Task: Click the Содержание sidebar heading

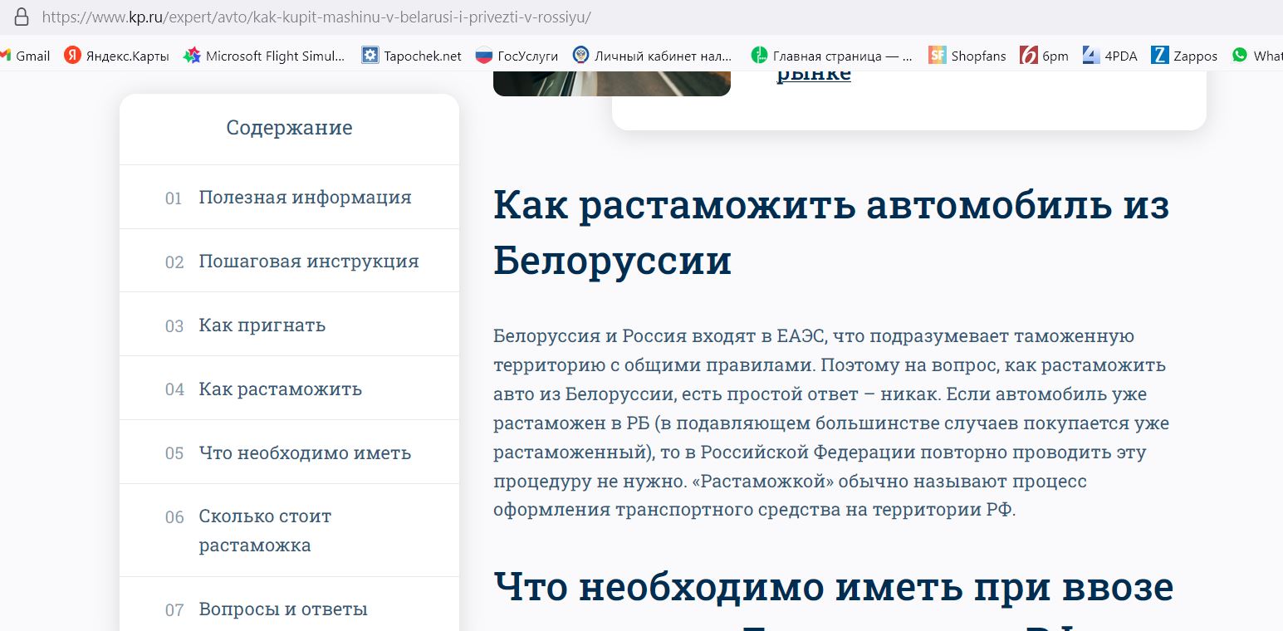Action: 289,128
